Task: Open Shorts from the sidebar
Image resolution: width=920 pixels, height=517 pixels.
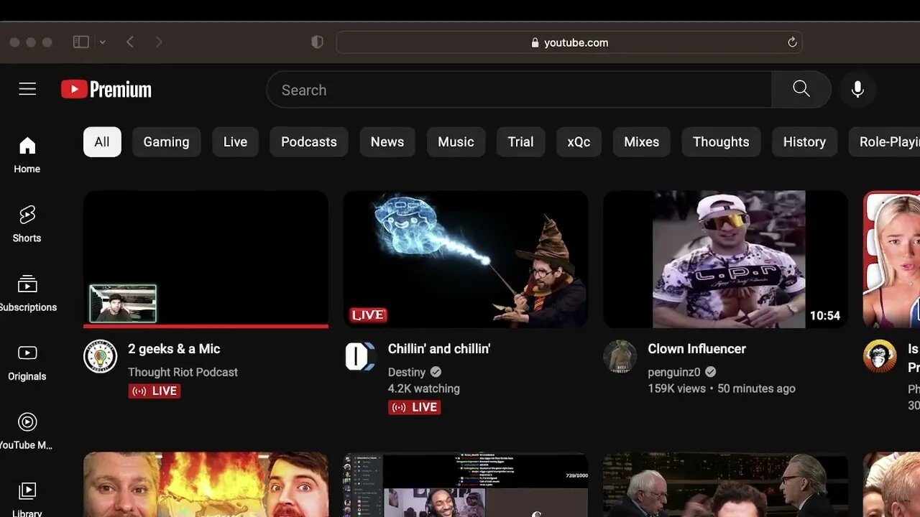Action: coord(27,224)
